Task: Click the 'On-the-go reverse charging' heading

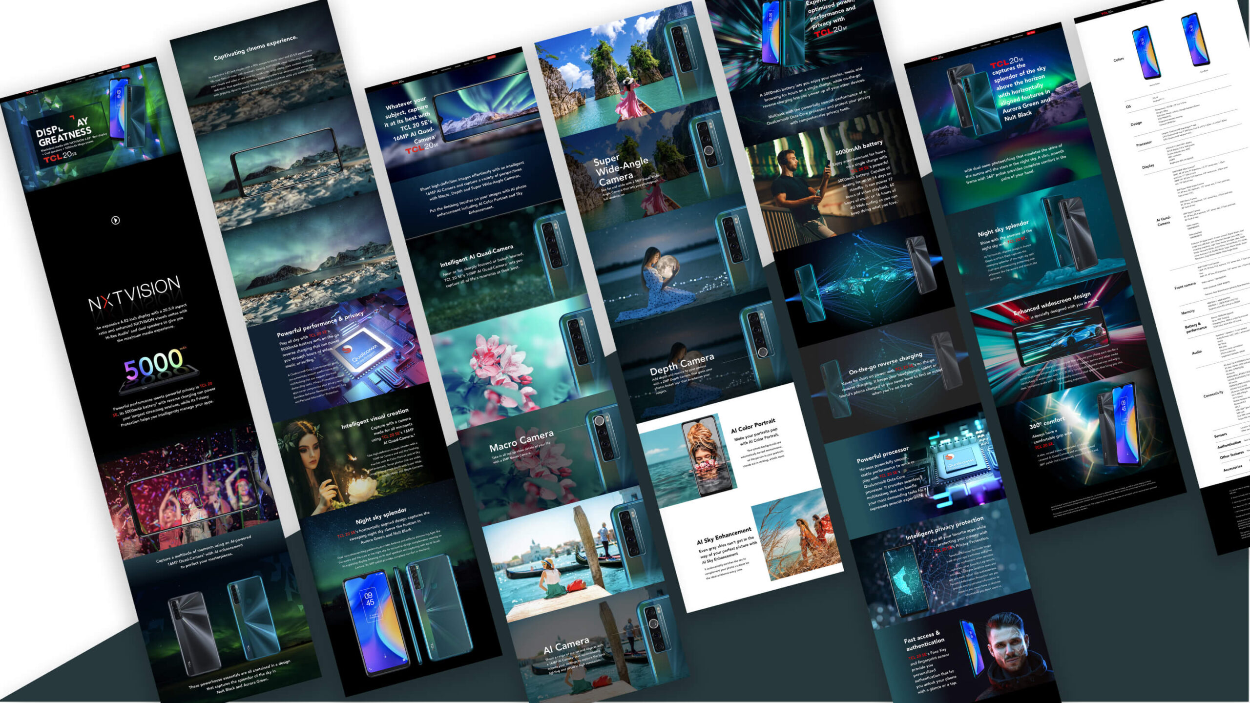Action: tap(885, 363)
